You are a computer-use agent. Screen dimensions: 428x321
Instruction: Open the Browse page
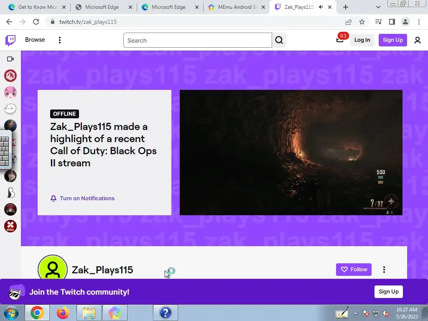coord(35,40)
